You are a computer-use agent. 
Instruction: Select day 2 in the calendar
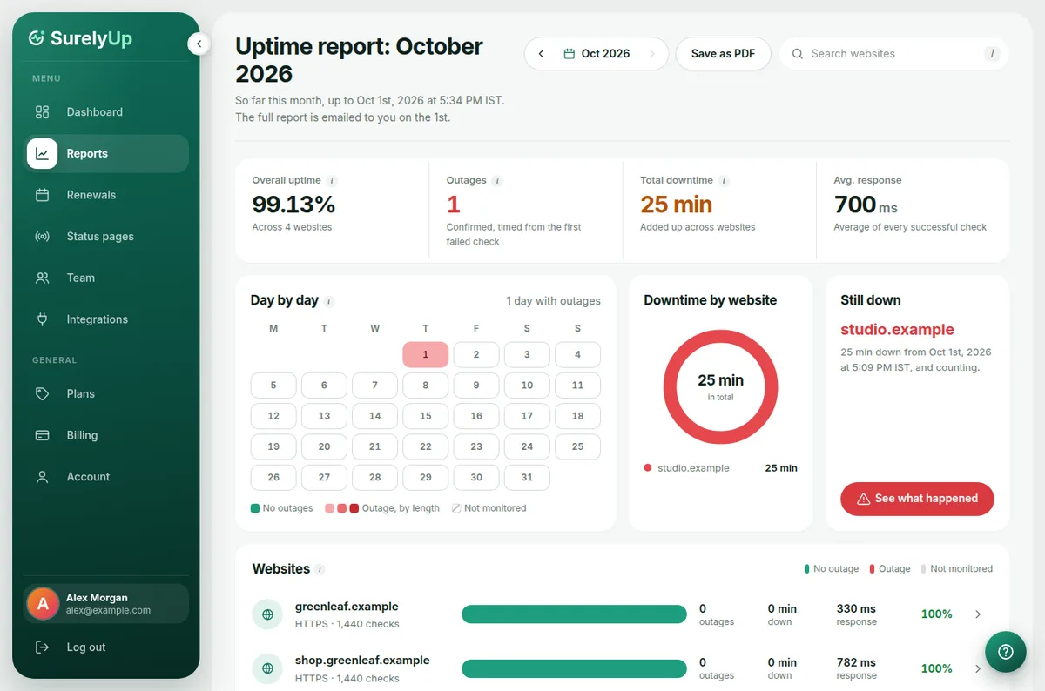coord(476,354)
